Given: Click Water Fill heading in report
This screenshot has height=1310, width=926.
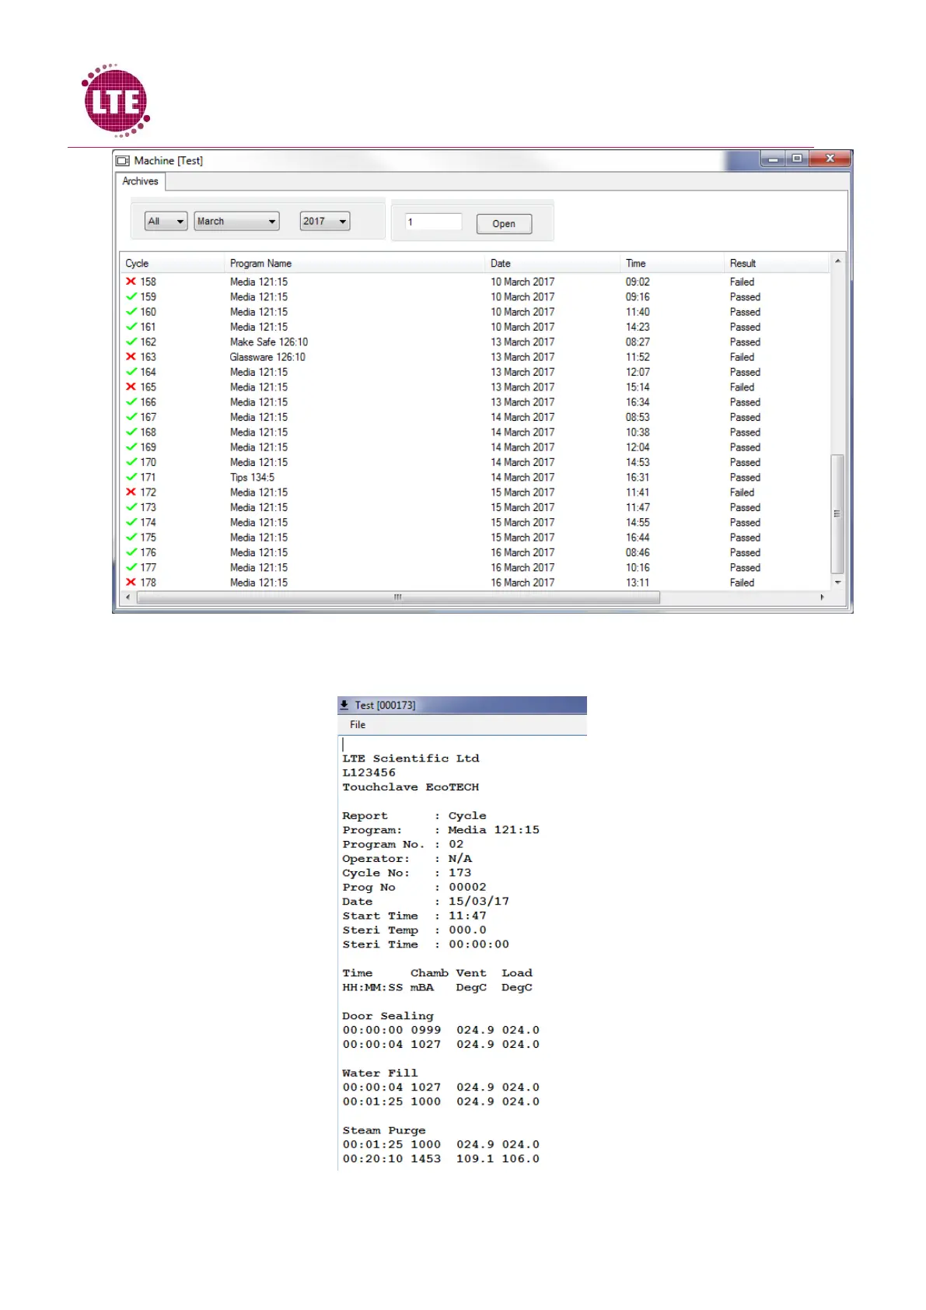Looking at the screenshot, I should point(380,1073).
